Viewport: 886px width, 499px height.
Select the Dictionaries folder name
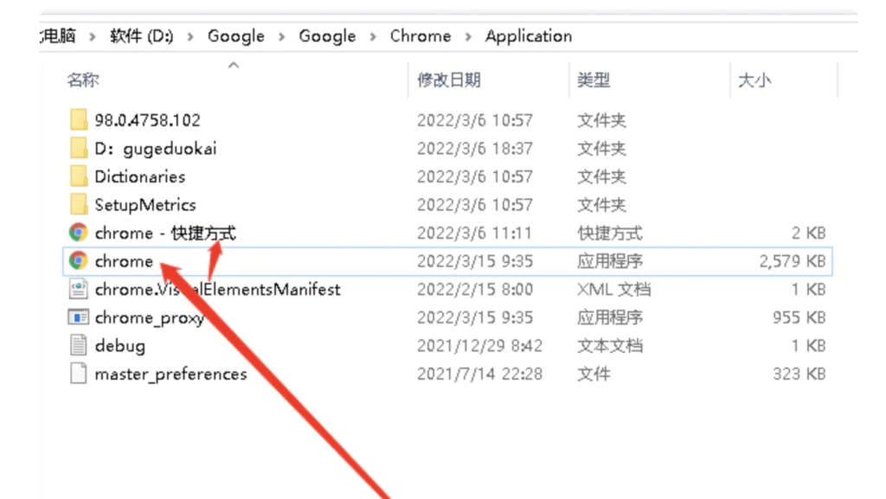pyautogui.click(x=139, y=176)
